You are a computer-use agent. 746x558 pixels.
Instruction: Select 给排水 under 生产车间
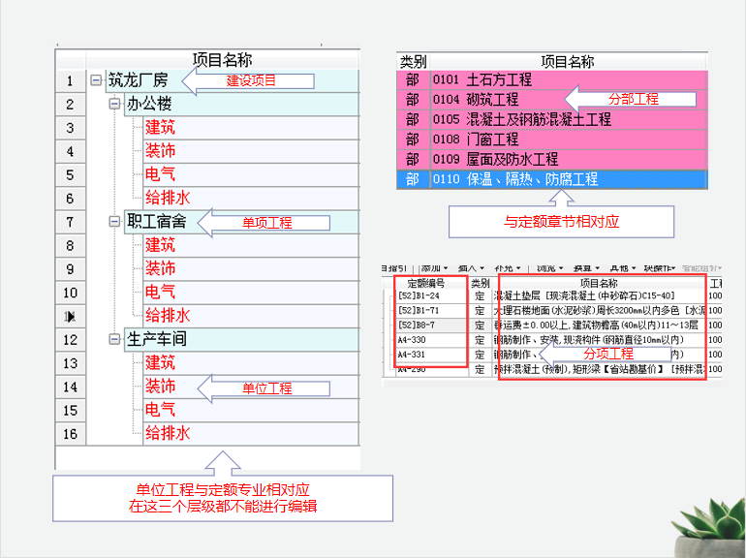tap(168, 433)
